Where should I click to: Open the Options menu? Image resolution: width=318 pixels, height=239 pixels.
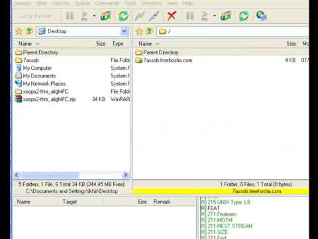(x=61, y=3)
